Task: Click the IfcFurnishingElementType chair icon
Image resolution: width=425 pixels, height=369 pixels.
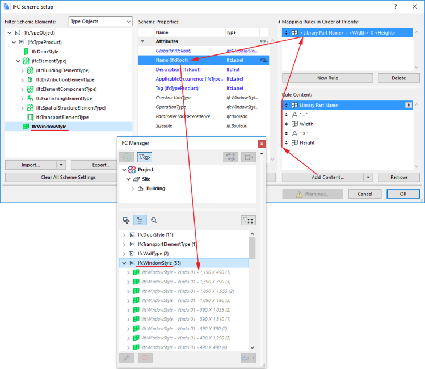Action: point(30,98)
